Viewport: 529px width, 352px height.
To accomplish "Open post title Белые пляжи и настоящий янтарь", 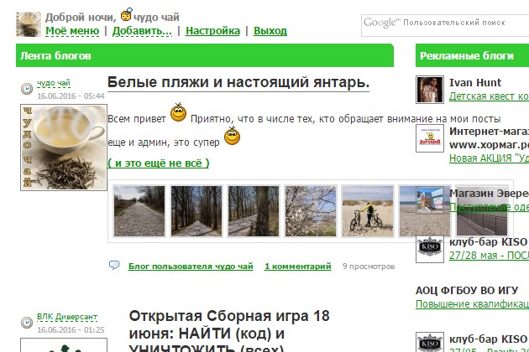I will [238, 83].
